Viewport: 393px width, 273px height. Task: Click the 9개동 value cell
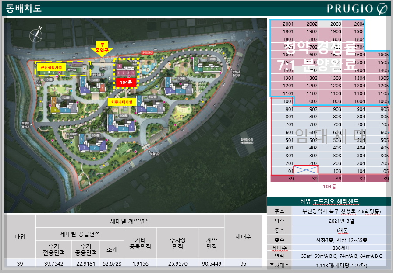click(341, 230)
